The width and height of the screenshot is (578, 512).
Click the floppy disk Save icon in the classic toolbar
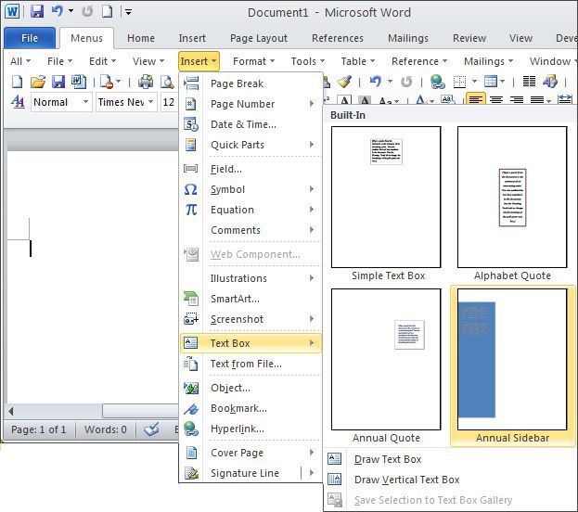pyautogui.click(x=58, y=82)
